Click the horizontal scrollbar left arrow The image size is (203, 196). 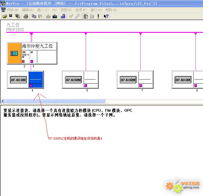3,101
